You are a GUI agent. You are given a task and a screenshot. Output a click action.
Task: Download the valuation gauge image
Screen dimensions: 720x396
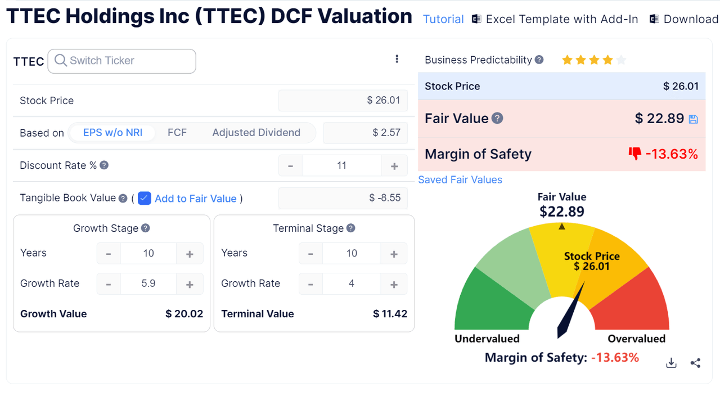671,363
